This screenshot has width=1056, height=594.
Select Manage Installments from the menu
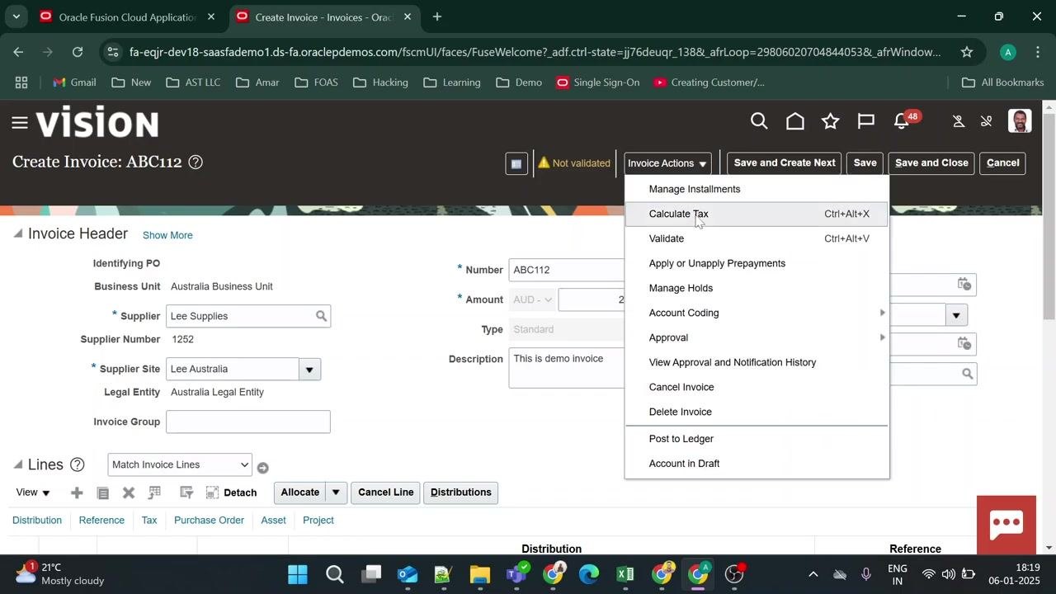point(757,189)
